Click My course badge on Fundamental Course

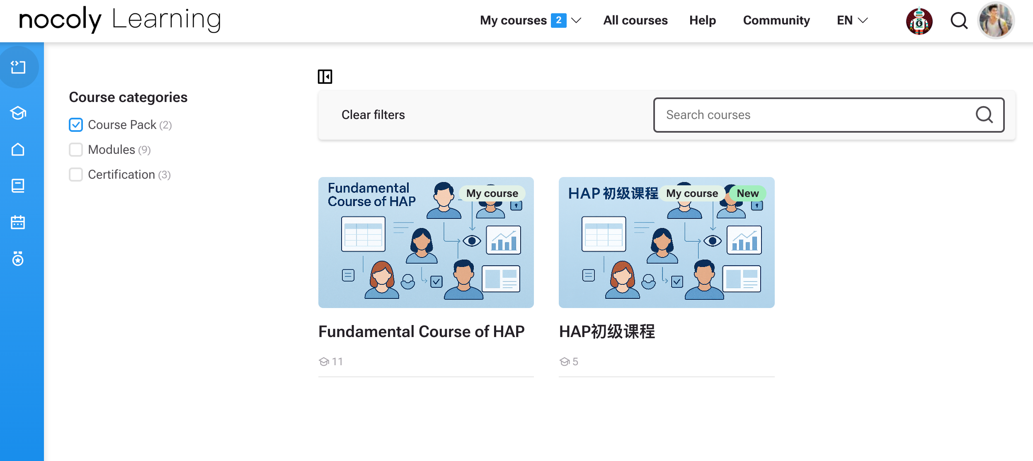tap(492, 193)
